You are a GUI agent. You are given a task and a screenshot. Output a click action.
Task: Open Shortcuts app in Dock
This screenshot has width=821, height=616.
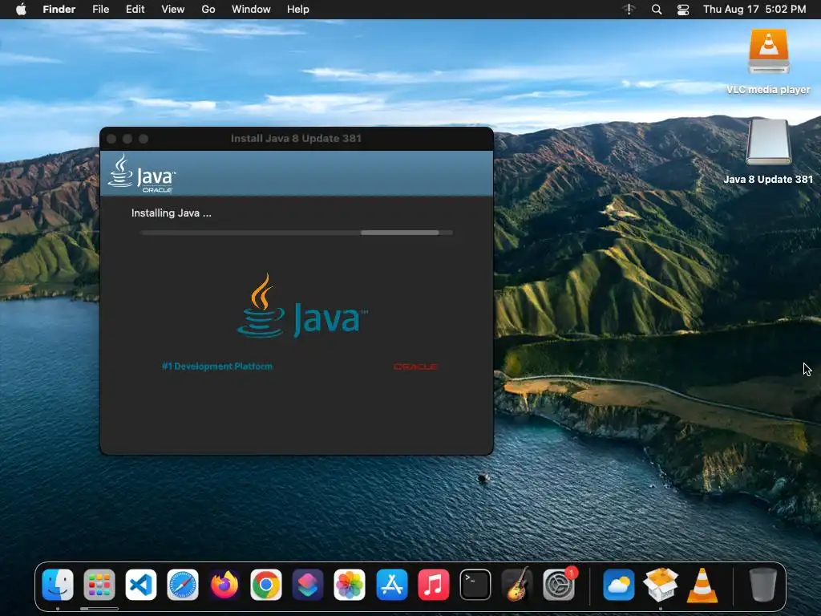point(308,585)
